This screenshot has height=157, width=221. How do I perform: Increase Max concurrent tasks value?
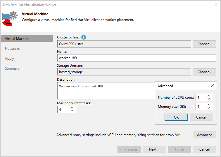[x=72, y=108]
